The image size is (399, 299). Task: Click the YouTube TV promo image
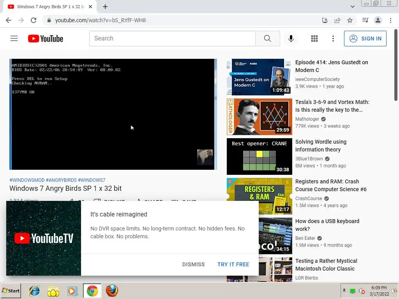tap(44, 238)
